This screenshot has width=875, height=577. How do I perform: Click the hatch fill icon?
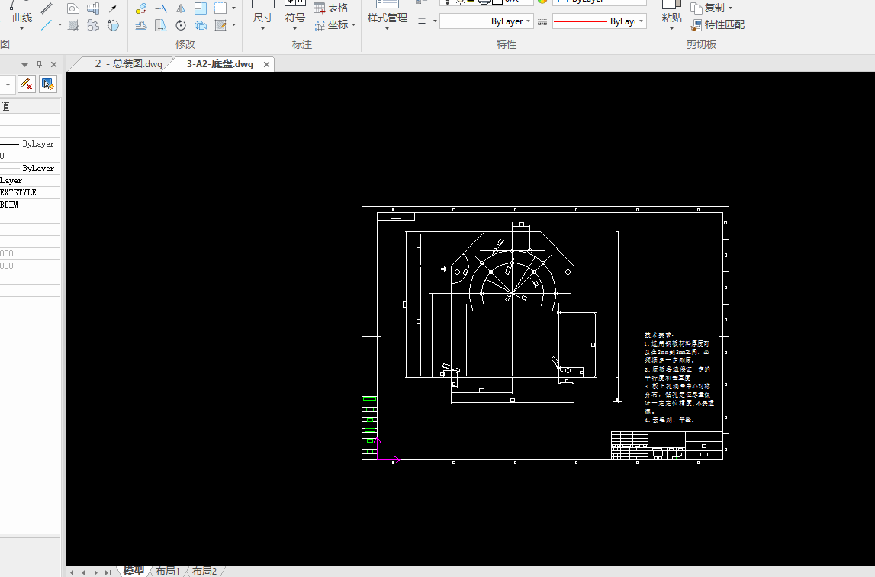tap(72, 25)
